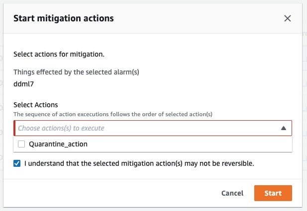Expand the actions dropdown arrow
The height and width of the screenshot is (211, 307).
pos(283,128)
